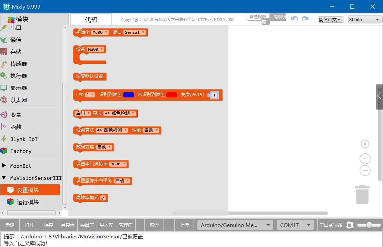The image size is (383, 247).
Task: Click the slider knob in bottom toolbar
Action: (369, 225)
